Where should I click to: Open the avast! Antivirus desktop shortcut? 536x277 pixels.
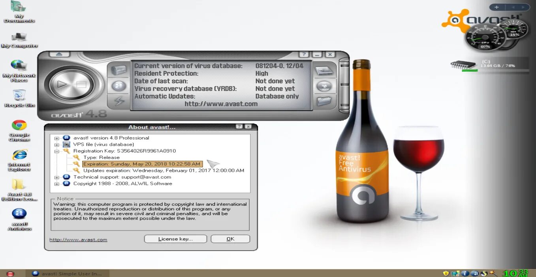click(x=19, y=219)
